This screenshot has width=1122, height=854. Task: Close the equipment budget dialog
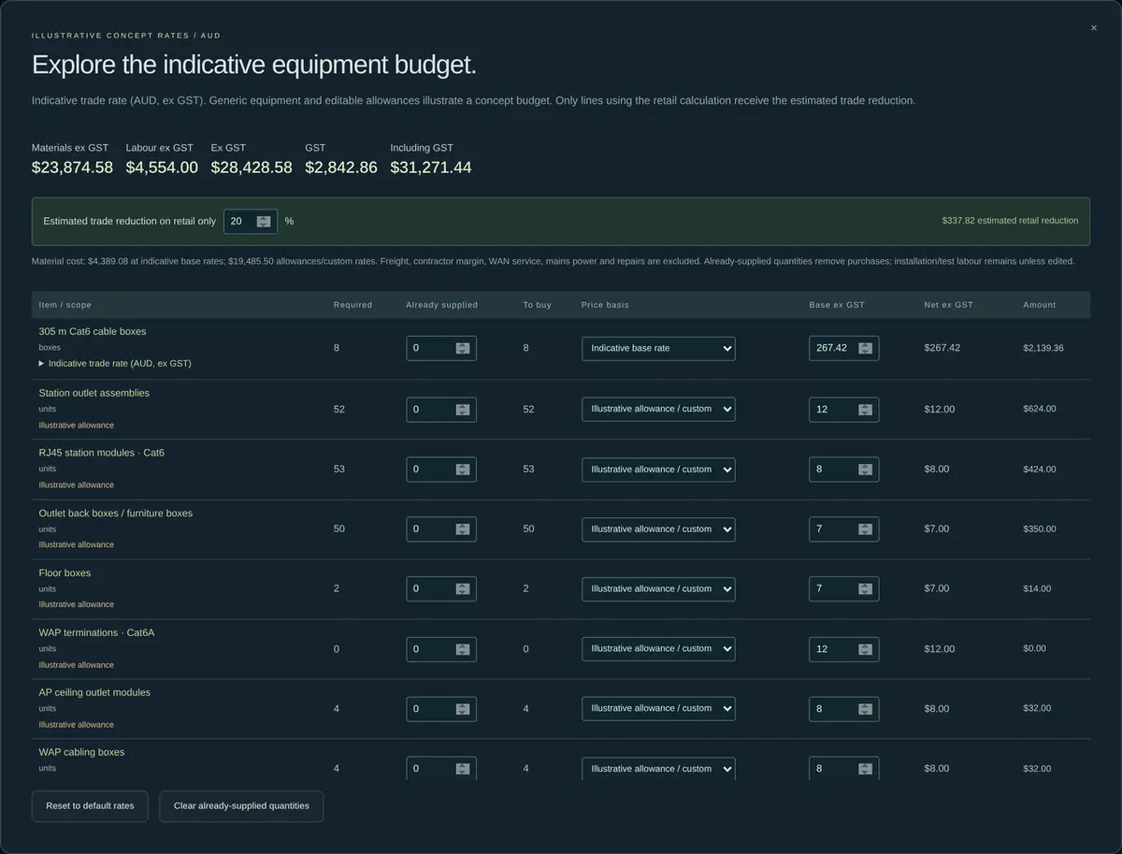tap(1093, 28)
